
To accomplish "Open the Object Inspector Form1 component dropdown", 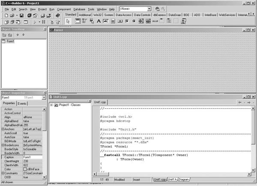I will 44,97.
